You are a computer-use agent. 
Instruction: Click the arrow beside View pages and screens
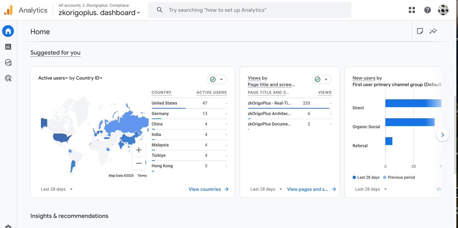(334, 189)
